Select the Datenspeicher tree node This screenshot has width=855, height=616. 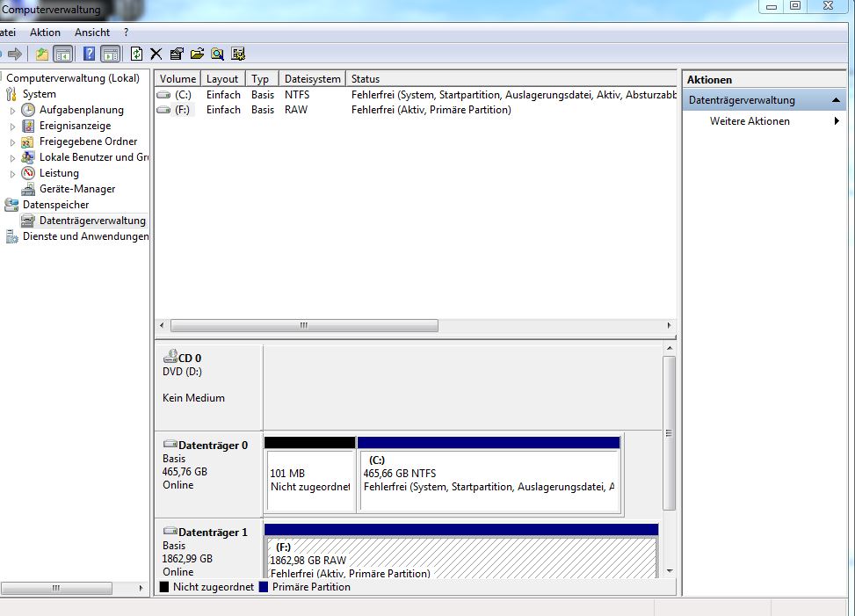(x=55, y=205)
